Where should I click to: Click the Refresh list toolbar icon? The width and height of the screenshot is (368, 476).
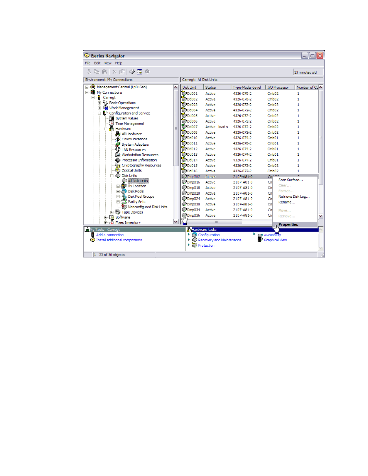tap(140, 72)
